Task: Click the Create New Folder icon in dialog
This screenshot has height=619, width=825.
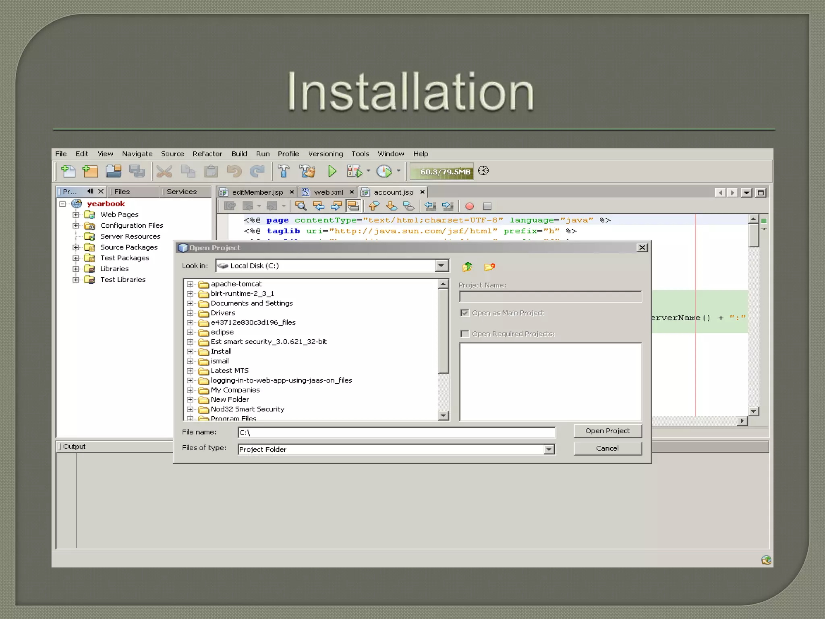Action: 489,266
